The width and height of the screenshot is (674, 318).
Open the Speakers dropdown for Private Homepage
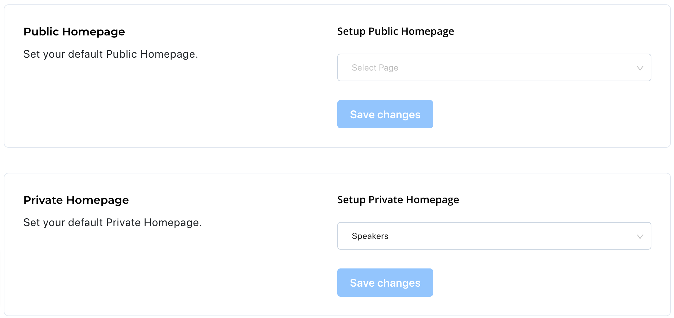[x=494, y=236]
